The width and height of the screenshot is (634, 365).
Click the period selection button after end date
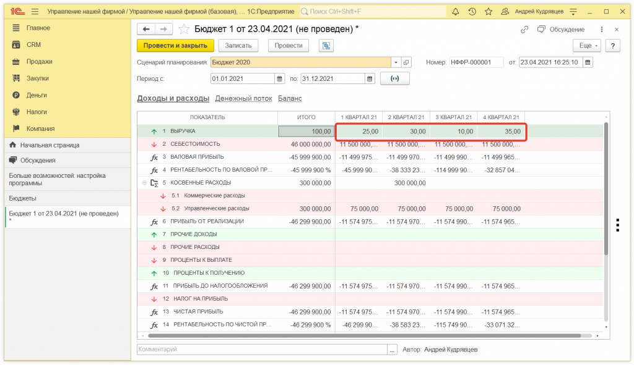pyautogui.click(x=394, y=78)
